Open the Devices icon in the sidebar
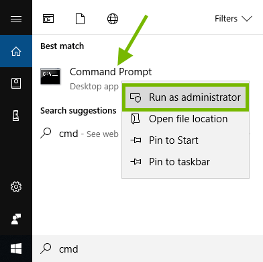This screenshot has height=262, width=263. point(16,116)
